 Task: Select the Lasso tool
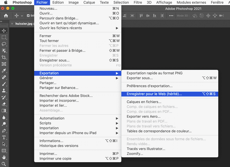4,44
